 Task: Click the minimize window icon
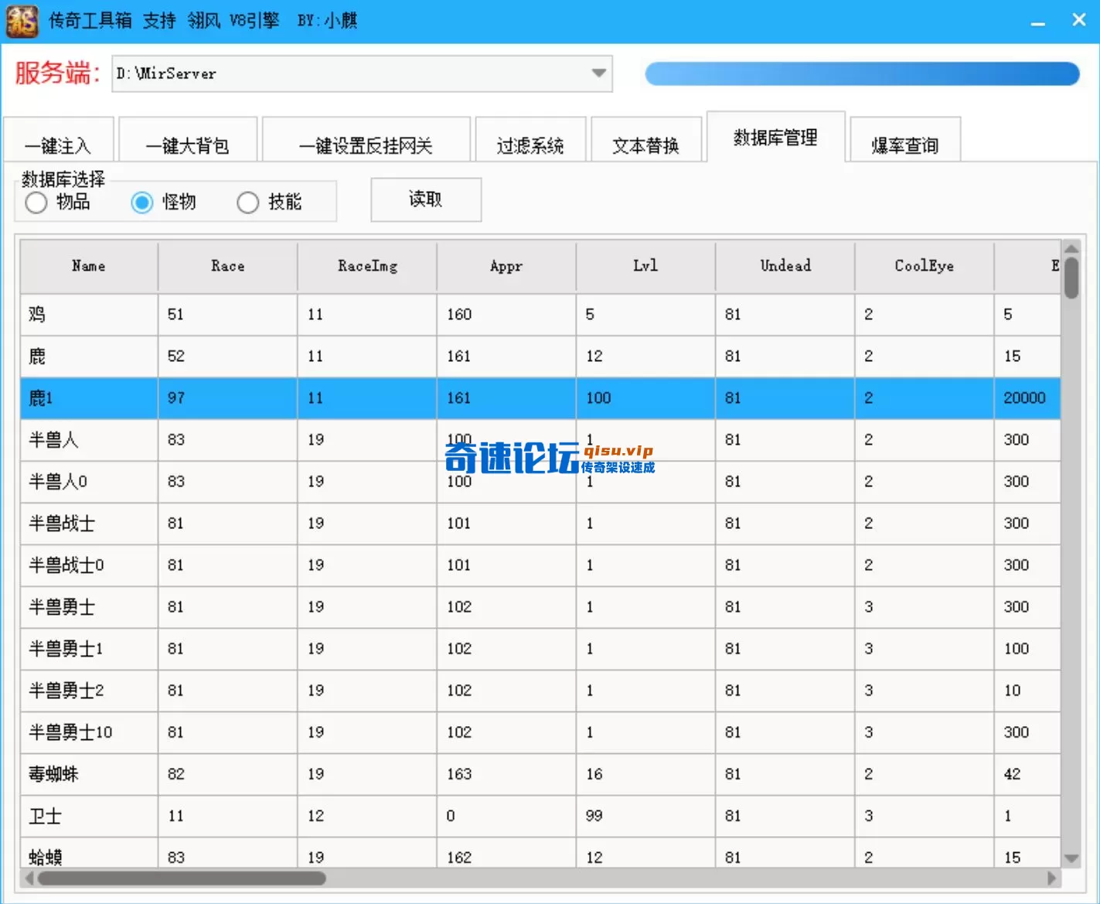click(1037, 21)
